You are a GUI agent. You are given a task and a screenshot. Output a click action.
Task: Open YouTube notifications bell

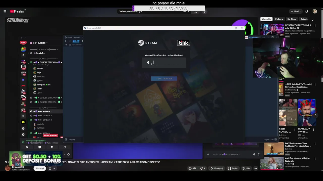coord(307,11)
